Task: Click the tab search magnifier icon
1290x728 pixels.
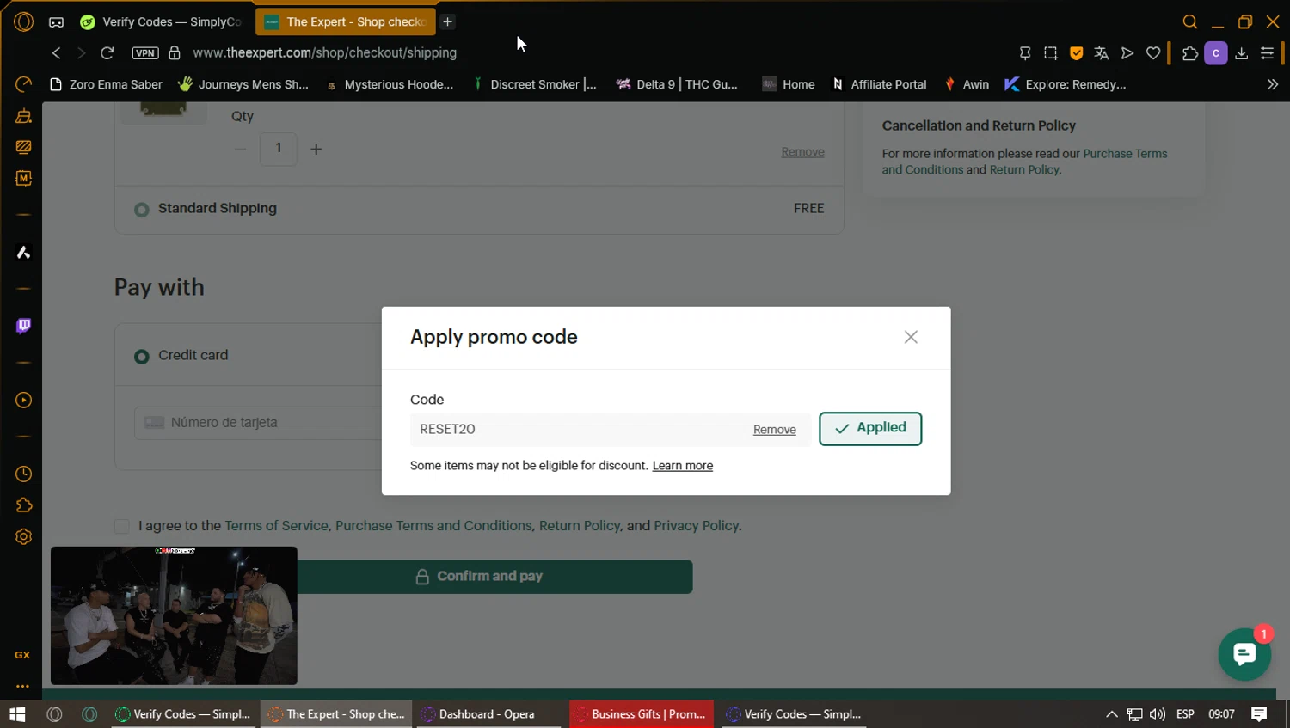Action: click(x=1190, y=21)
